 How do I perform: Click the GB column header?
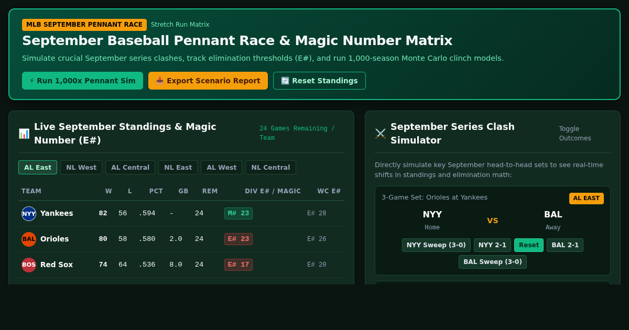click(183, 191)
